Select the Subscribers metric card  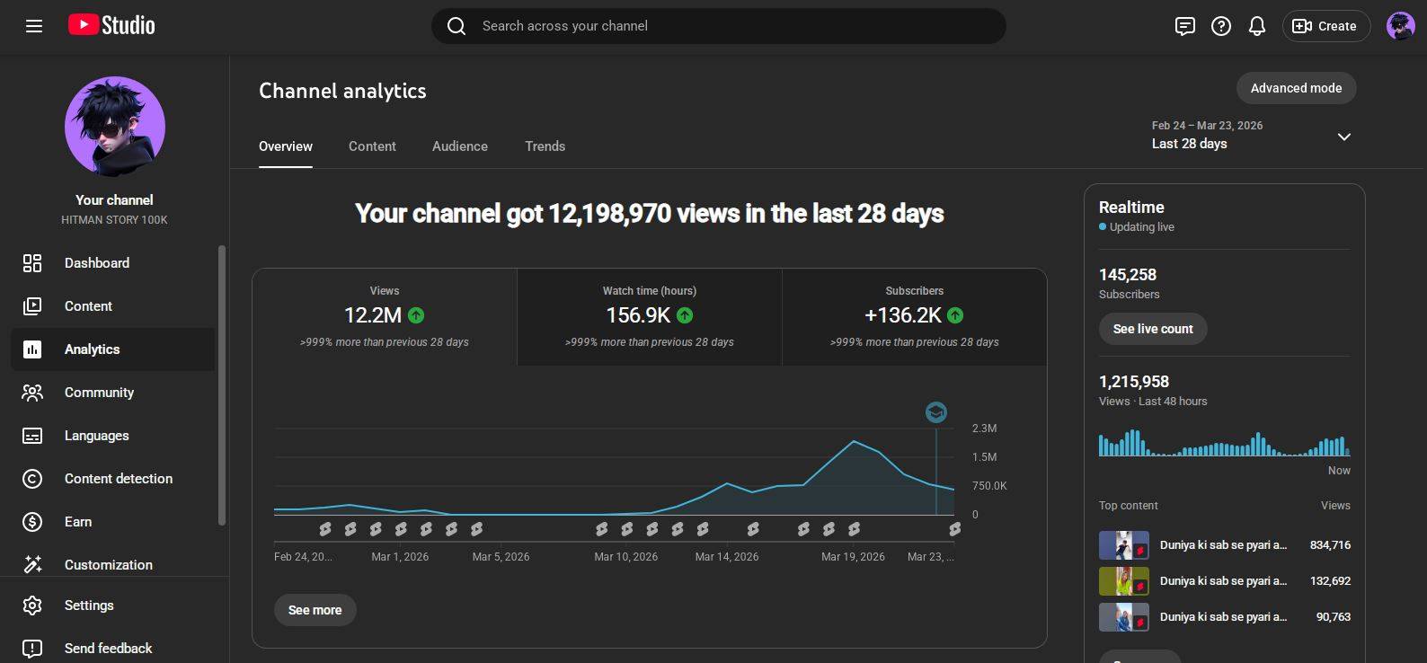(914, 316)
